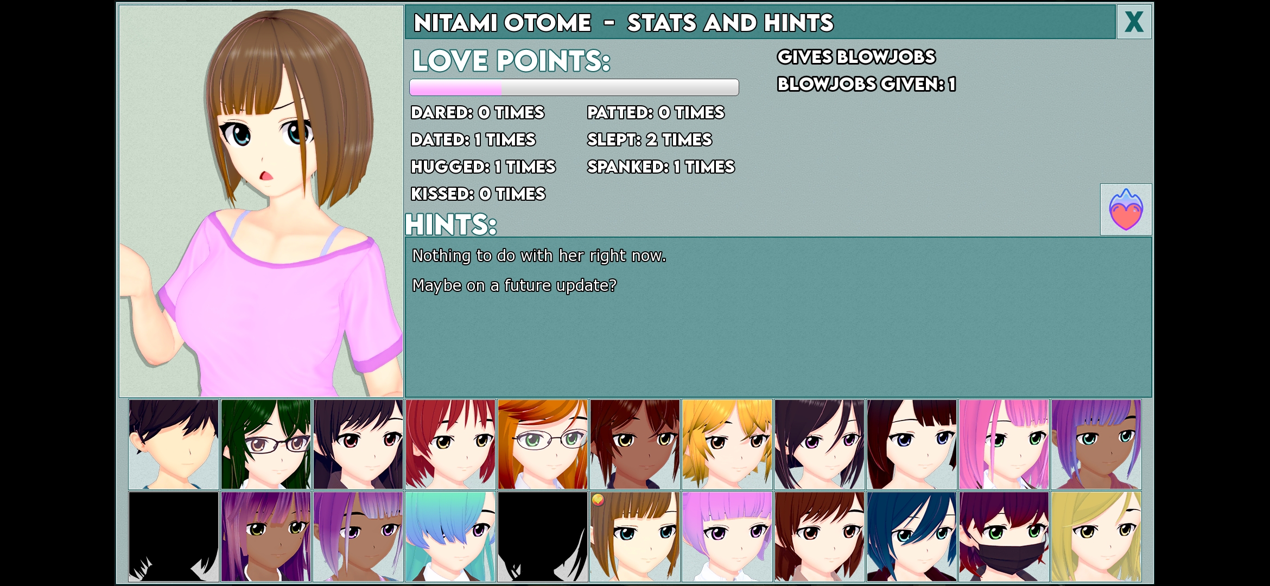Viewport: 1270px width, 586px height.
Task: Select the bright pink long-haired girl portrait
Action: (1004, 444)
